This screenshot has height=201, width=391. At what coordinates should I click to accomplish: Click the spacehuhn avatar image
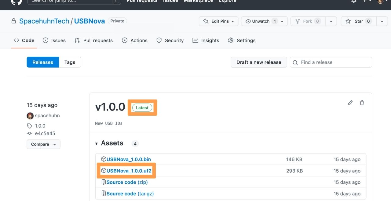click(30, 116)
